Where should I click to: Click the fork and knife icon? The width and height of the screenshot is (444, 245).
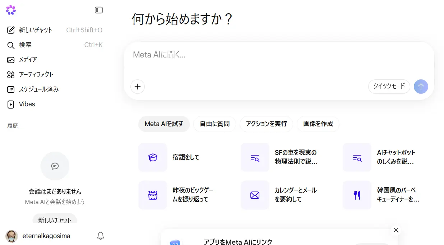click(x=357, y=195)
